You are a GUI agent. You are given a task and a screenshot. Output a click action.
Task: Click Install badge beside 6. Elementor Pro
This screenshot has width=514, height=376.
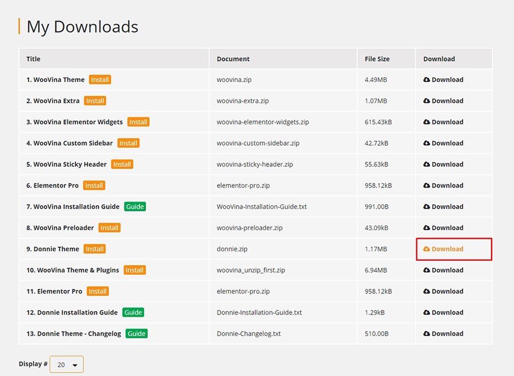(x=94, y=185)
